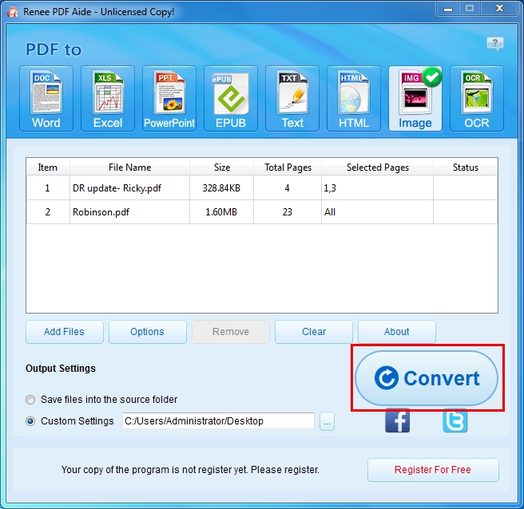Select the Image output format
This screenshot has width=524, height=509.
[415, 98]
